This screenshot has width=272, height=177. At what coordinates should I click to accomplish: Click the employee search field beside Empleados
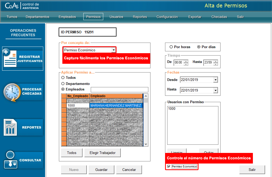pos(119,89)
